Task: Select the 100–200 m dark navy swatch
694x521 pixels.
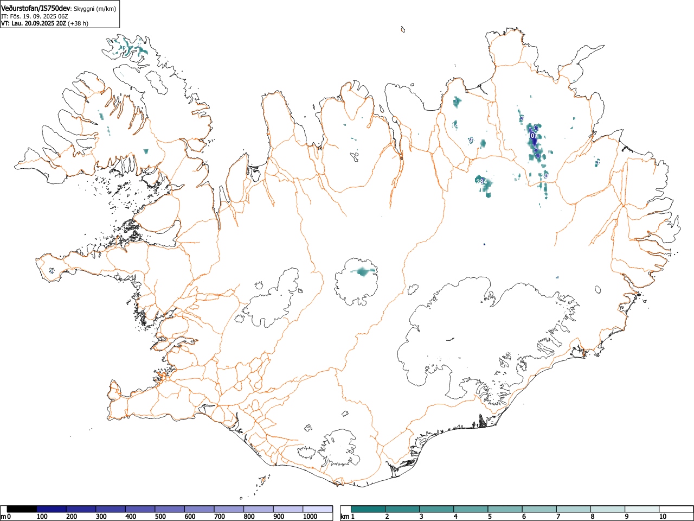Action: pos(52,509)
